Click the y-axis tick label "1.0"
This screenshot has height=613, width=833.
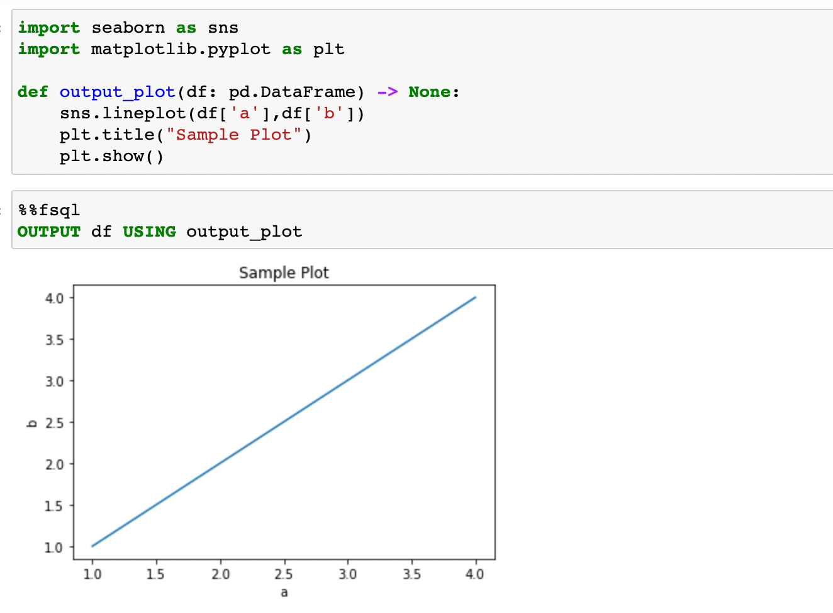coord(54,548)
